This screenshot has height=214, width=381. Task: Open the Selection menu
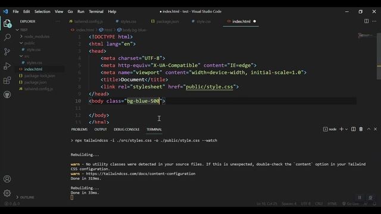[x=42, y=11]
